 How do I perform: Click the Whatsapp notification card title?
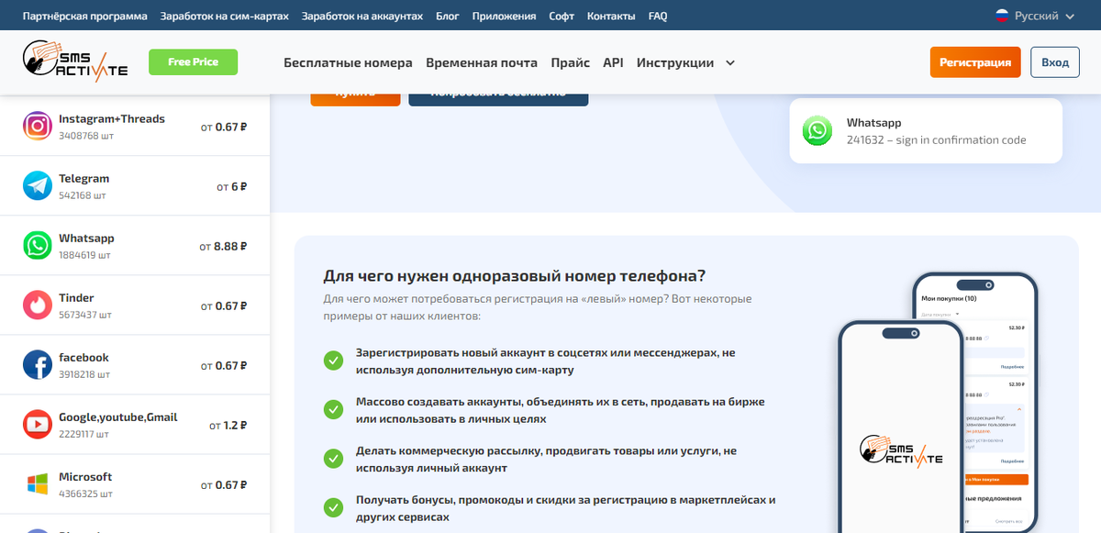tap(873, 123)
